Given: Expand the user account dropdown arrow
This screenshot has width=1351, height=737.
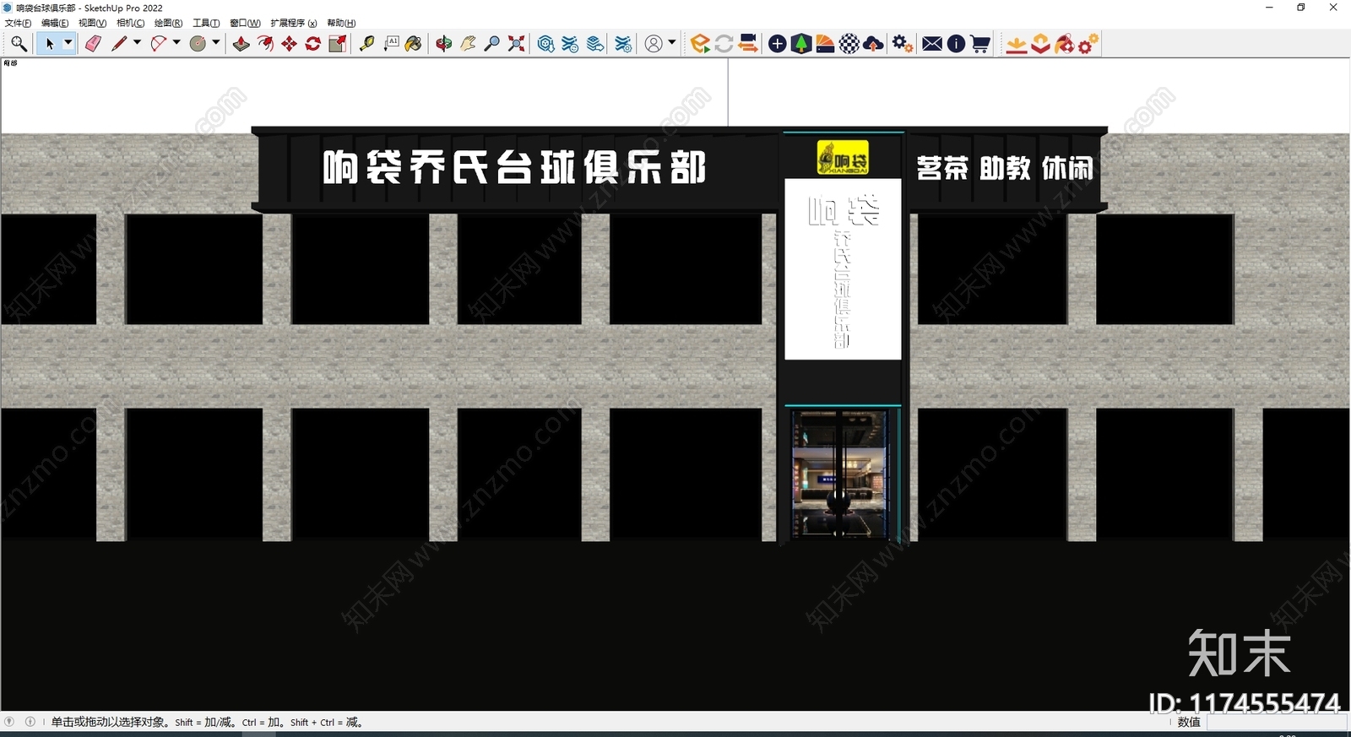Looking at the screenshot, I should [x=672, y=42].
